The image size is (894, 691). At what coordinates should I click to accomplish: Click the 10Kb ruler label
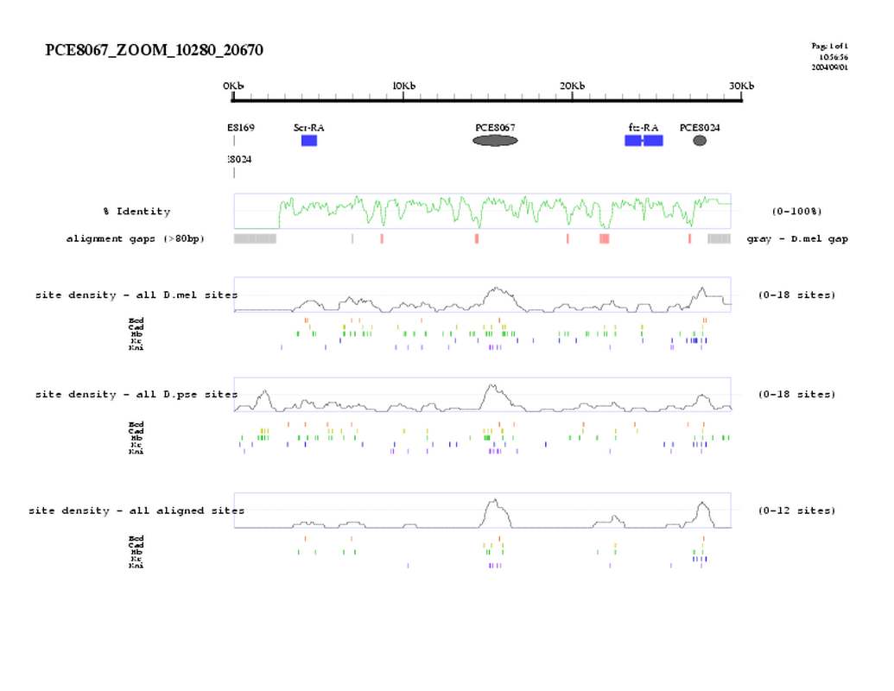[403, 86]
